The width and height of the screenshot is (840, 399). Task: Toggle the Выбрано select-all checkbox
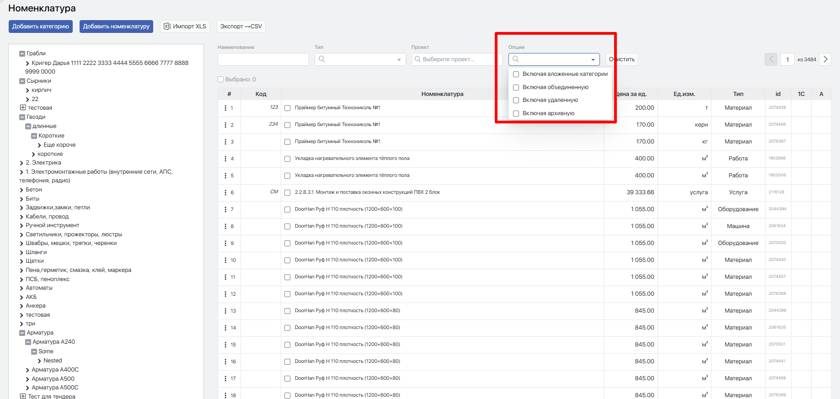click(221, 80)
